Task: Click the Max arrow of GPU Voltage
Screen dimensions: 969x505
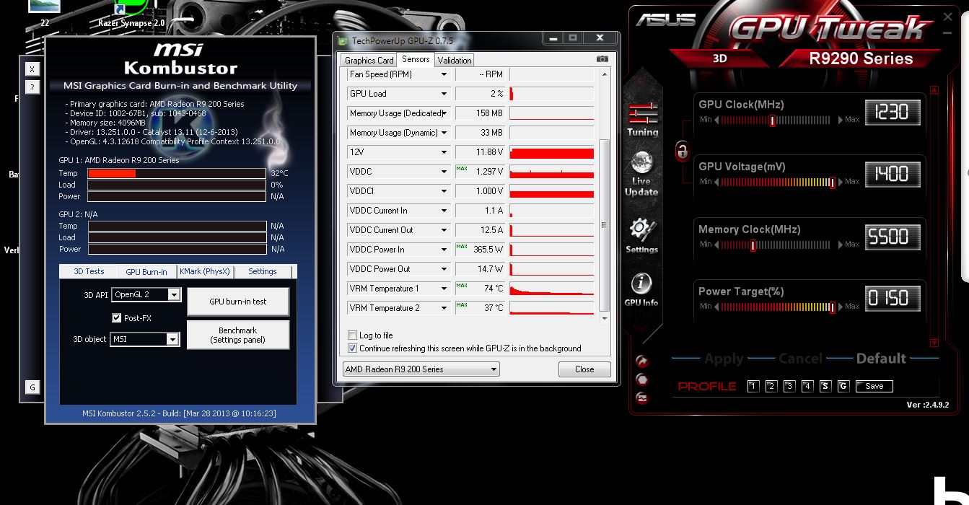Action: point(841,182)
